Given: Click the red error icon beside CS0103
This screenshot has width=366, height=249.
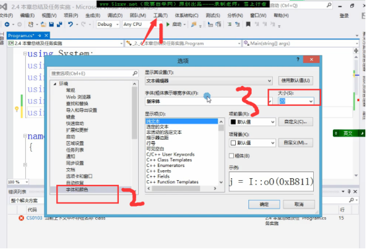Looking at the screenshot, I should click(x=21, y=218).
